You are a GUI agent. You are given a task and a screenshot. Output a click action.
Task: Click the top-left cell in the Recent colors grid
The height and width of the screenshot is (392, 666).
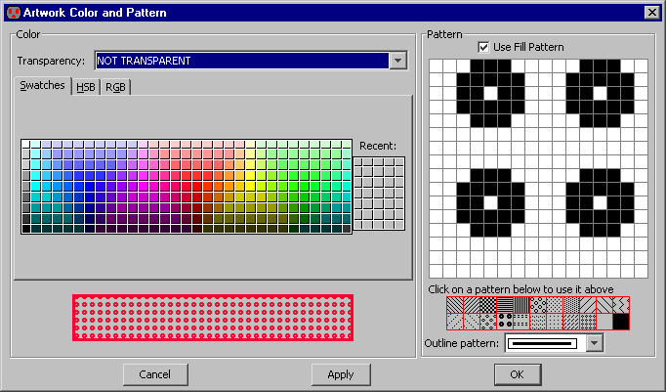point(359,161)
